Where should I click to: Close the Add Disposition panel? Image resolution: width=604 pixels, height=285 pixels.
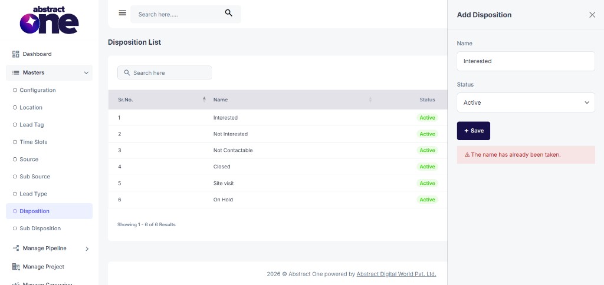click(592, 15)
